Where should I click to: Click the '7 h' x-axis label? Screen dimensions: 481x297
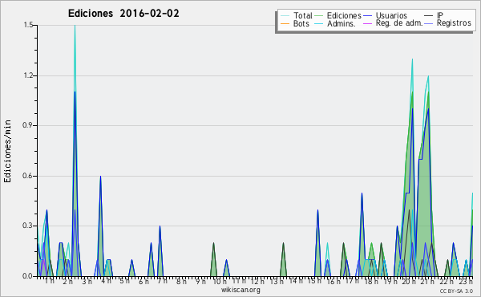click(x=163, y=281)
